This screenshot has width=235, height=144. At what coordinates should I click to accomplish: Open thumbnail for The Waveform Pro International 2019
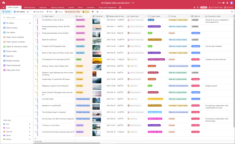click(97, 61)
